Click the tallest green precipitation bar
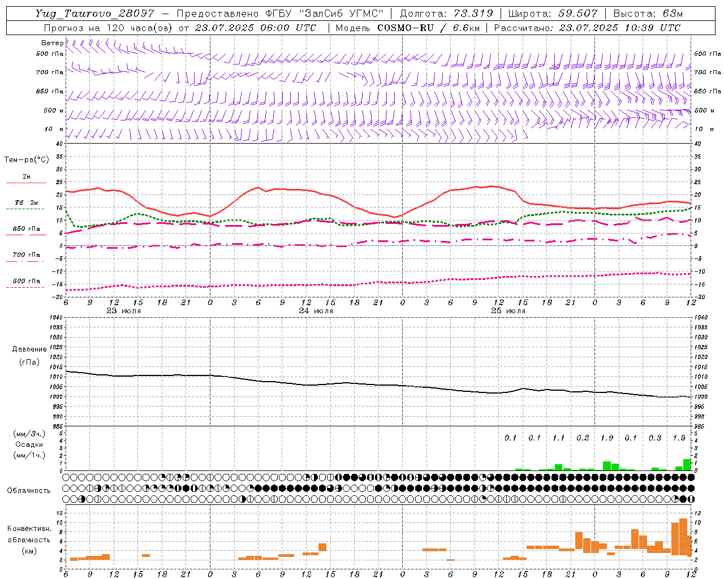 tap(687, 465)
